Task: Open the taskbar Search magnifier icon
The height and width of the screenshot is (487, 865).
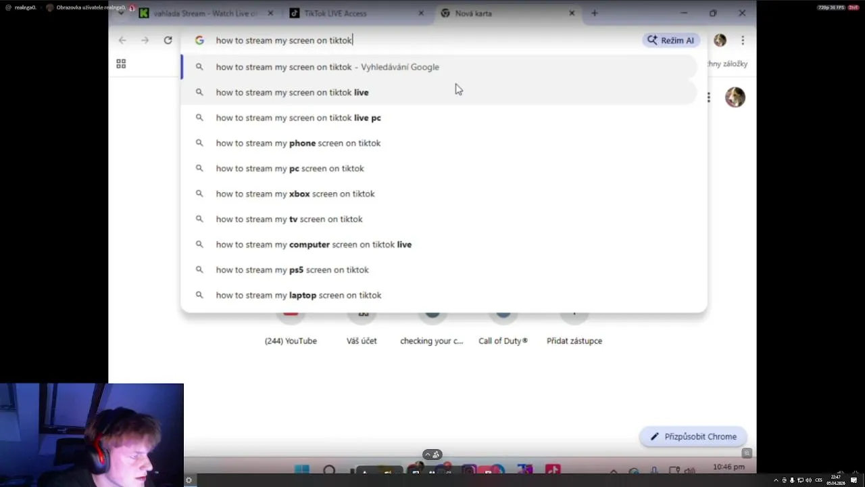Action: click(329, 469)
